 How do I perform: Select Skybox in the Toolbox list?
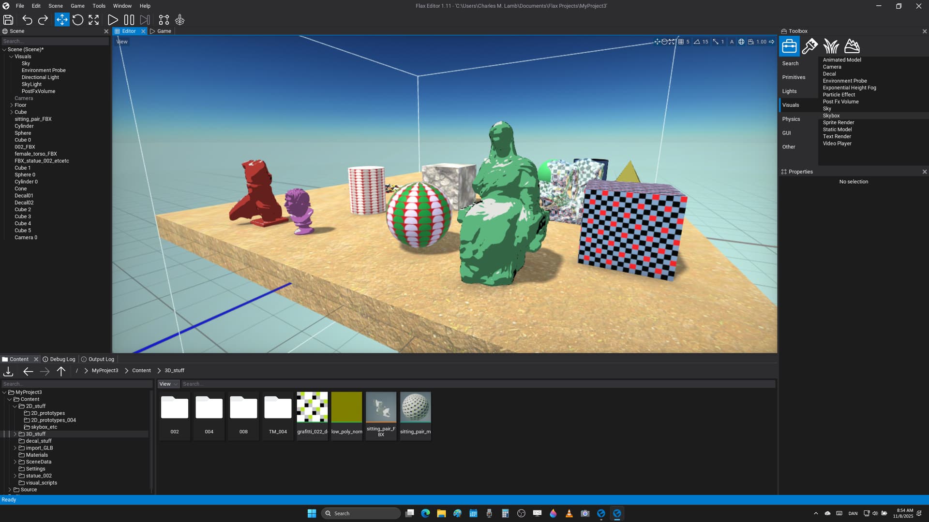[831, 116]
